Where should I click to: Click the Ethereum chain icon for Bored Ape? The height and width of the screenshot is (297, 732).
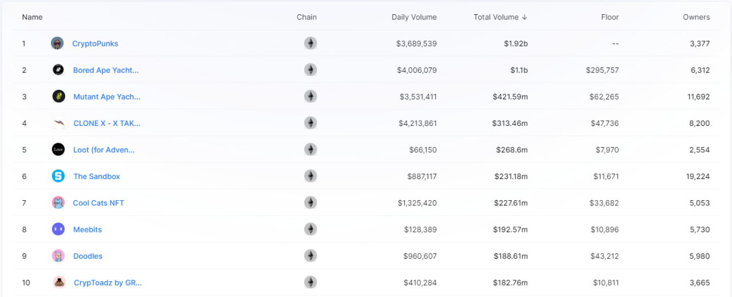tap(311, 70)
